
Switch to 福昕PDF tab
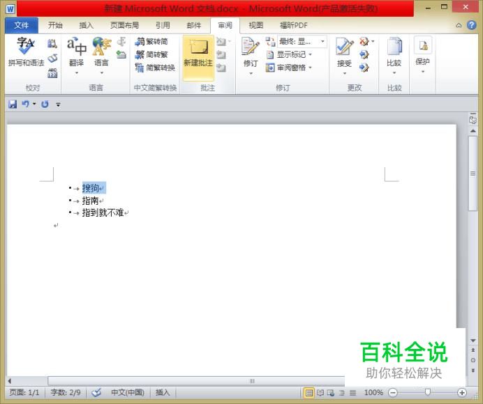294,25
